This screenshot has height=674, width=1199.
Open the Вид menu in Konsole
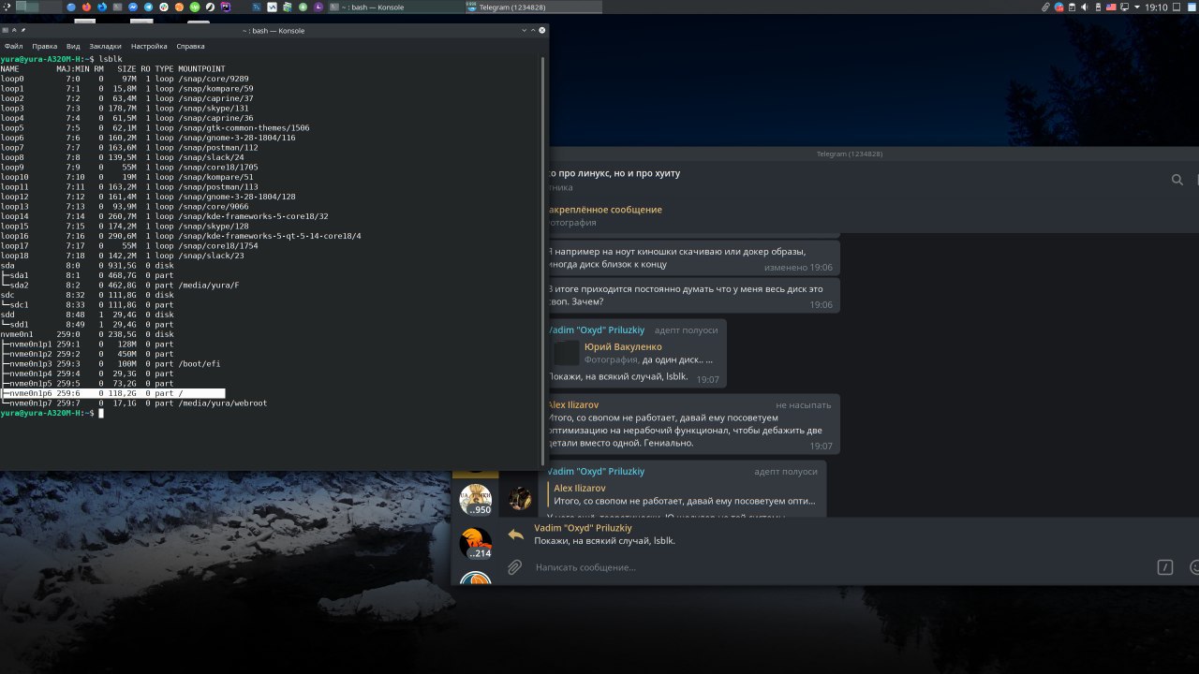[x=73, y=46]
